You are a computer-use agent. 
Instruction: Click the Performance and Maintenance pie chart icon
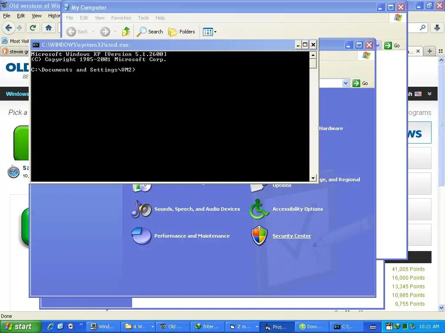point(141,235)
